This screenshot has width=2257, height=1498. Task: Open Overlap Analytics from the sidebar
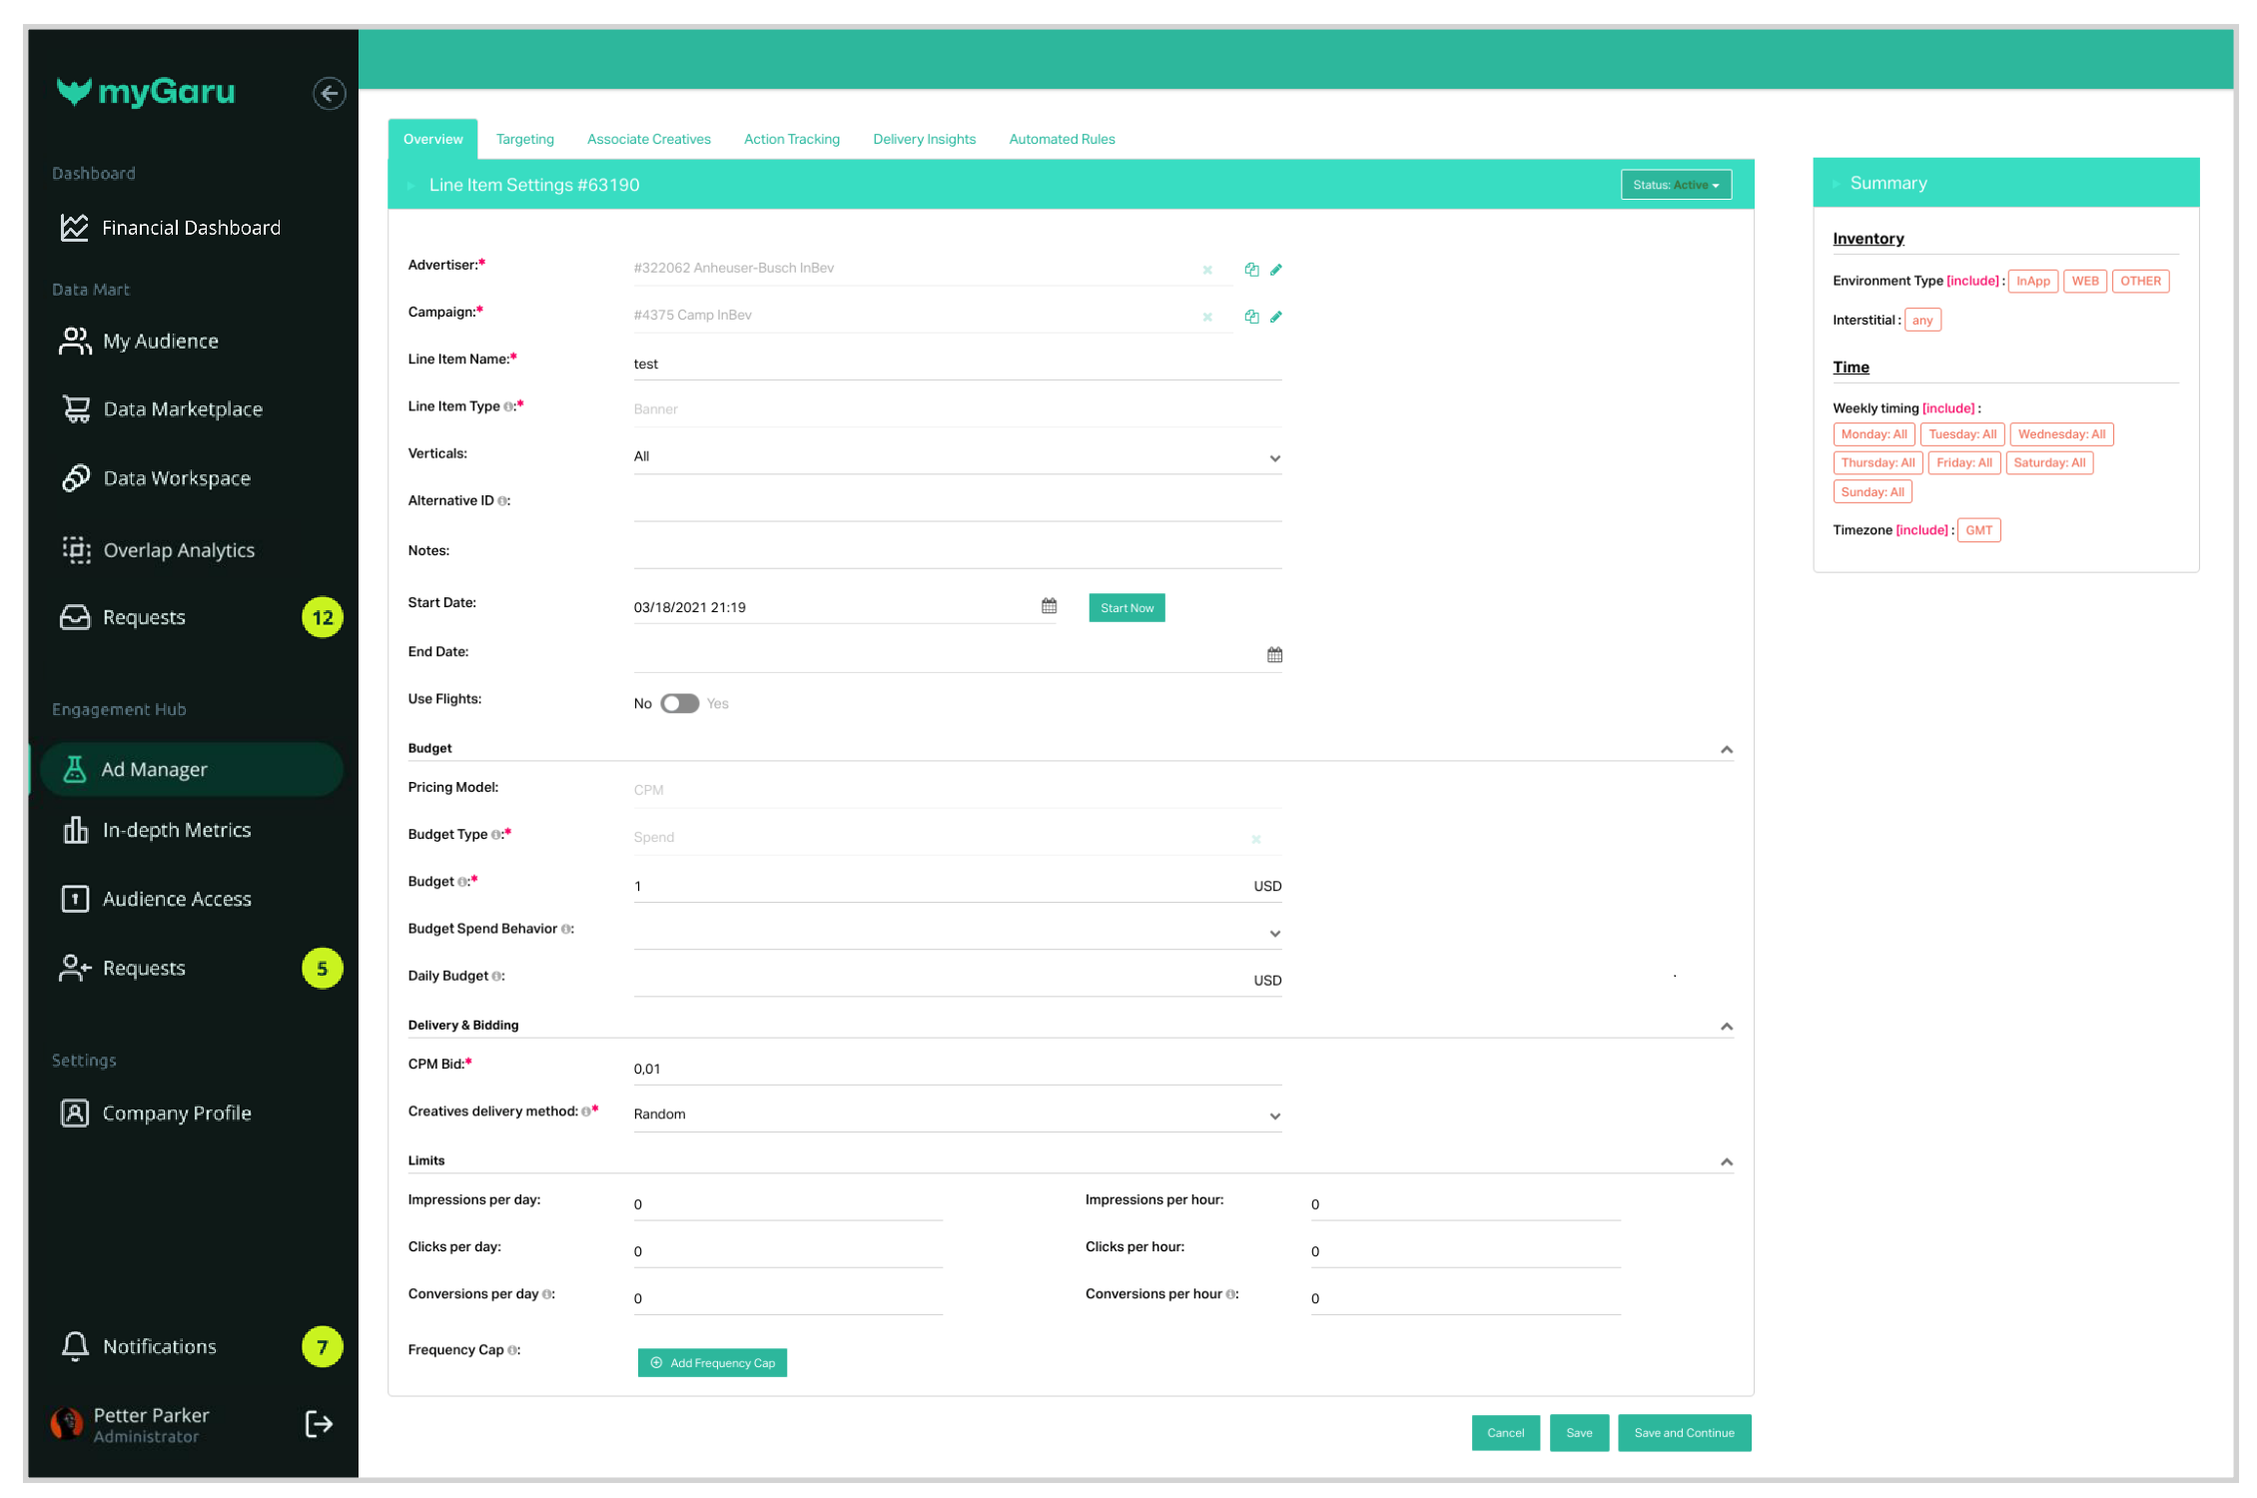pos(179,550)
